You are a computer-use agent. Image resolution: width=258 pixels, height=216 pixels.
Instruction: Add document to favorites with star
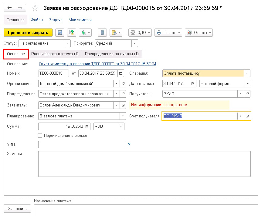(x=35, y=8)
